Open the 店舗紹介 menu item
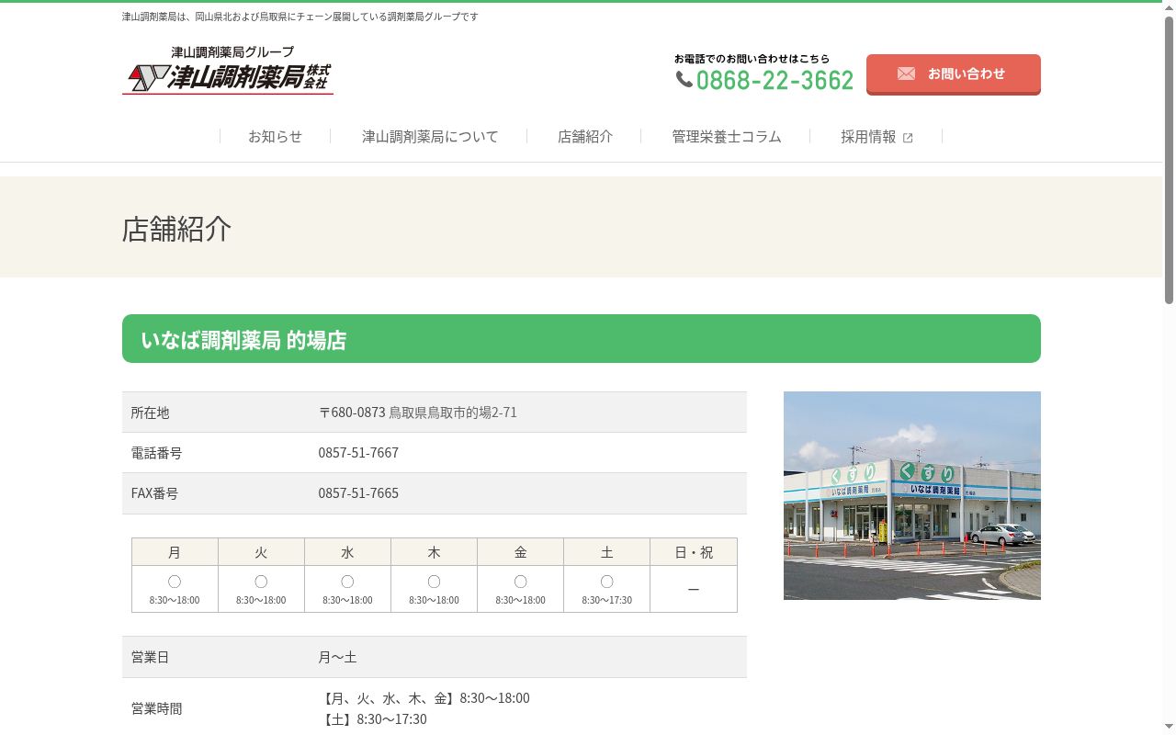The image size is (1176, 735). coord(585,136)
